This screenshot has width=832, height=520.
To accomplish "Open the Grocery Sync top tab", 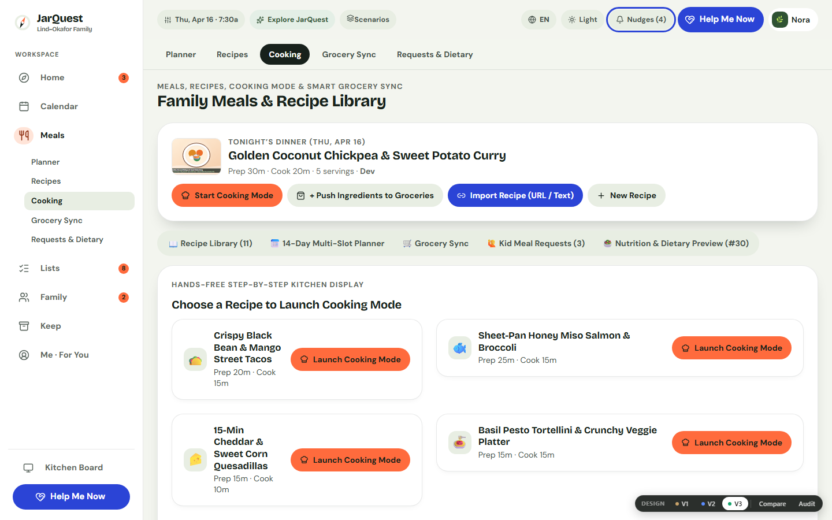I will pyautogui.click(x=349, y=54).
